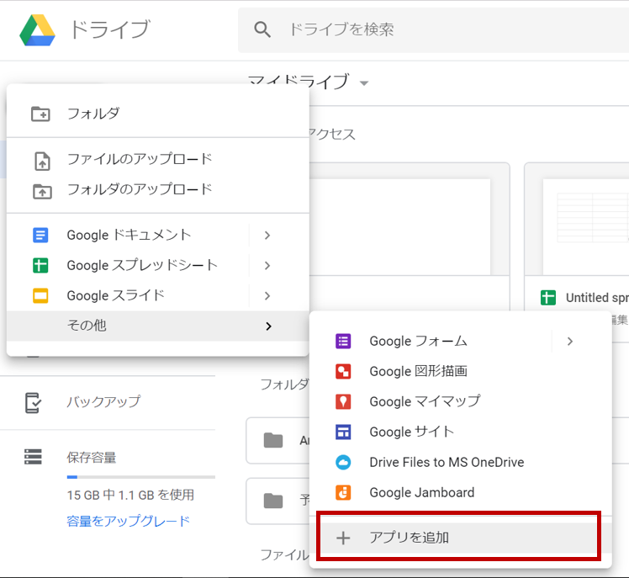Click the Google Sheets icon in menu
629x578 pixels.
coord(40,265)
